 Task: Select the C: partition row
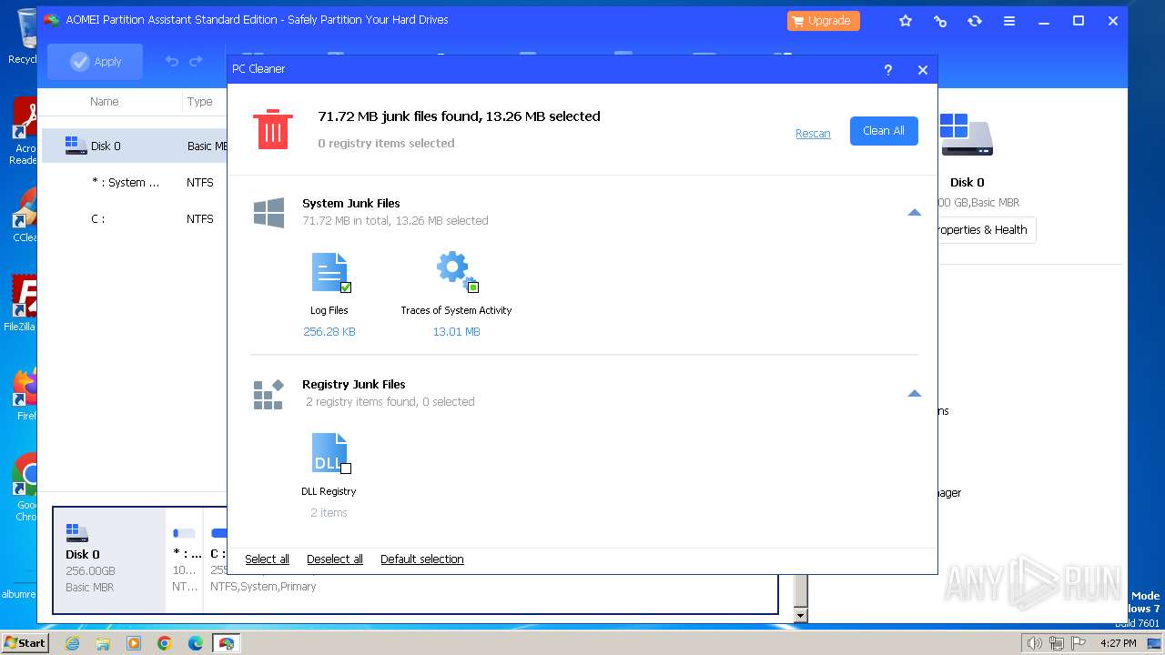click(135, 218)
